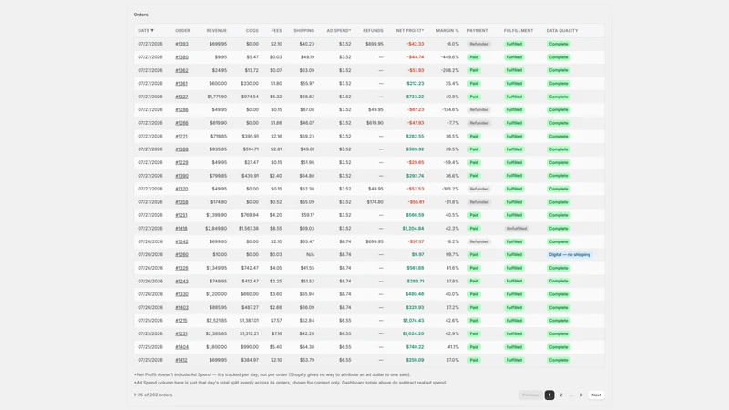Open order #1390

181,176
